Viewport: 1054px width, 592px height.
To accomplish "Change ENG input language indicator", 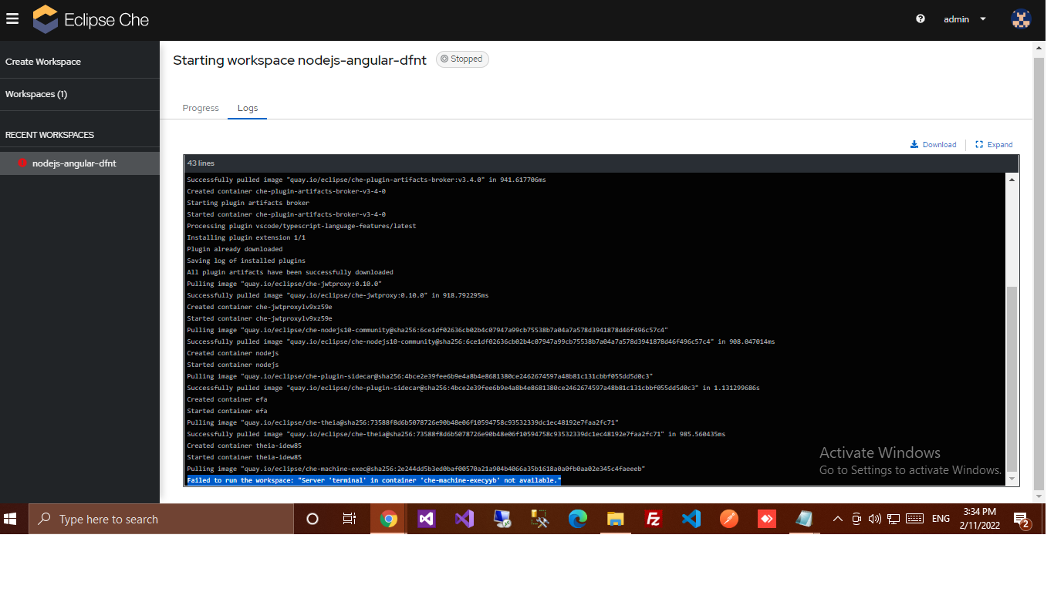I will (941, 519).
